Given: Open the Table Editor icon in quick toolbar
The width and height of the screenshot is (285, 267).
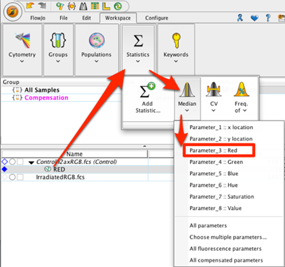Looking at the screenshot, I should click(x=95, y=6).
